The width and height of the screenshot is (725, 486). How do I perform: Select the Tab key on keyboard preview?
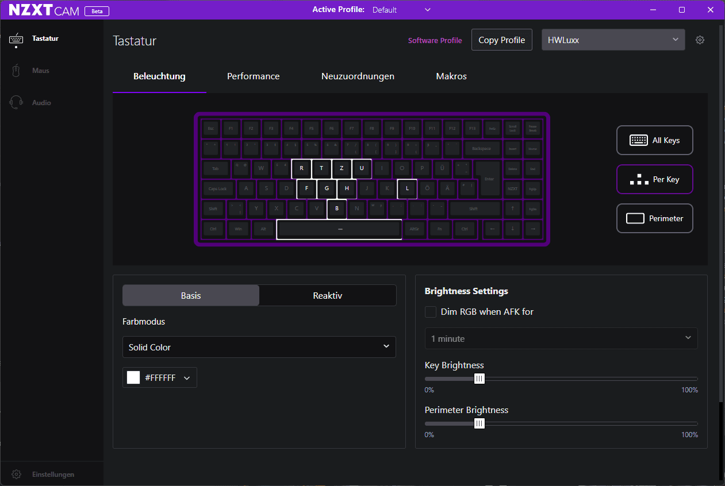tap(216, 168)
